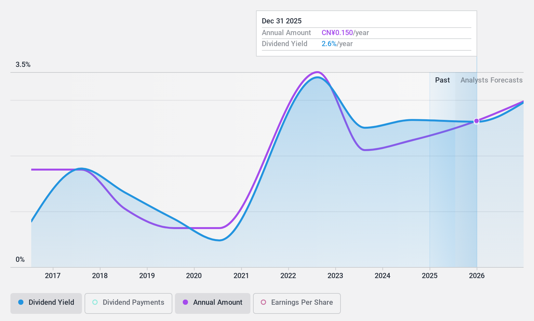The height and width of the screenshot is (321, 534).
Task: Click the Past region label
Action: click(442, 80)
